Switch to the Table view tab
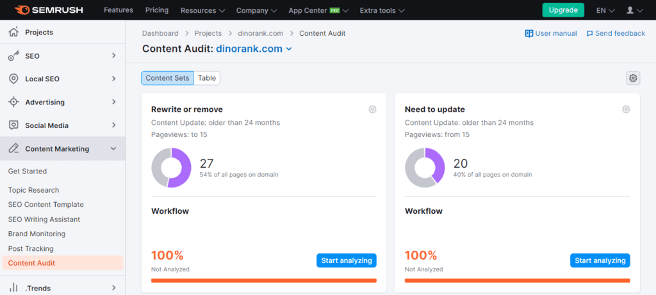 click(x=207, y=78)
